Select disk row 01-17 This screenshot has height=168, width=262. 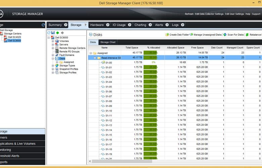tap(175, 144)
